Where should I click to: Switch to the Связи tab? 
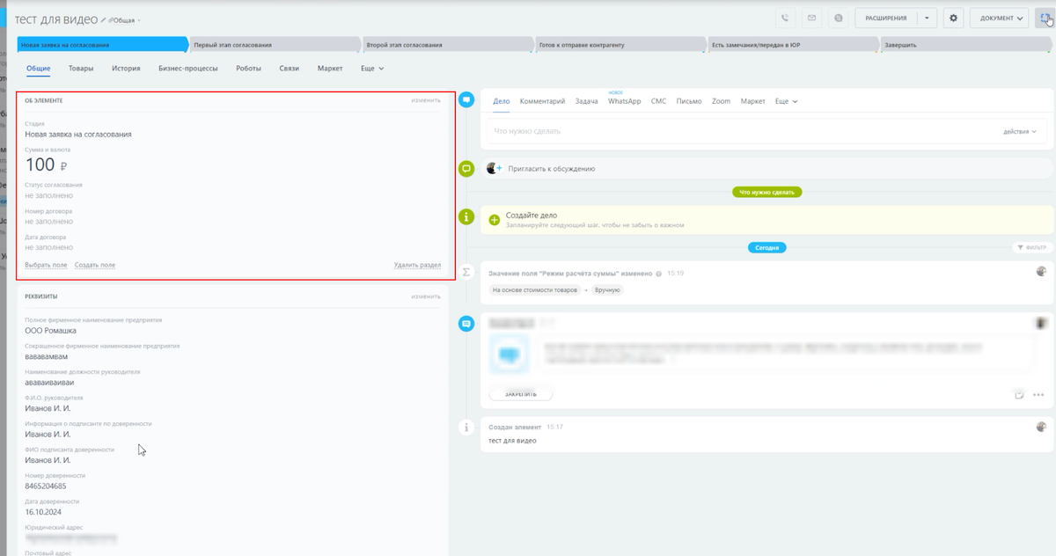pos(290,68)
